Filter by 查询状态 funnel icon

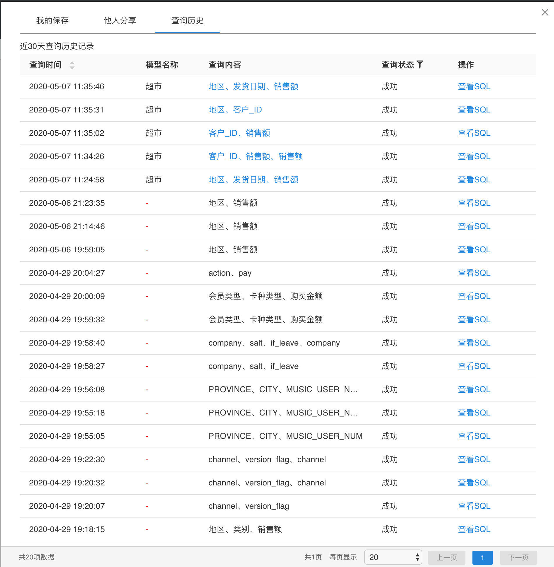(420, 64)
